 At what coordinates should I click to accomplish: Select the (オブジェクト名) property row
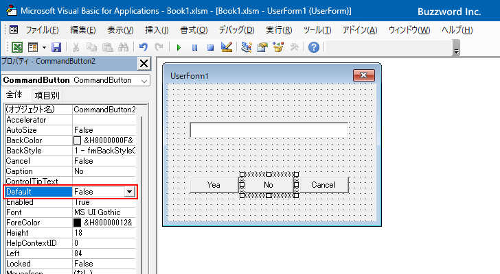pos(70,110)
